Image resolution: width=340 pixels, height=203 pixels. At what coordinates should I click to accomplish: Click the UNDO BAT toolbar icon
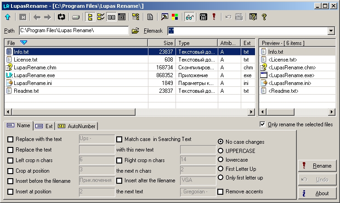coord(239,17)
